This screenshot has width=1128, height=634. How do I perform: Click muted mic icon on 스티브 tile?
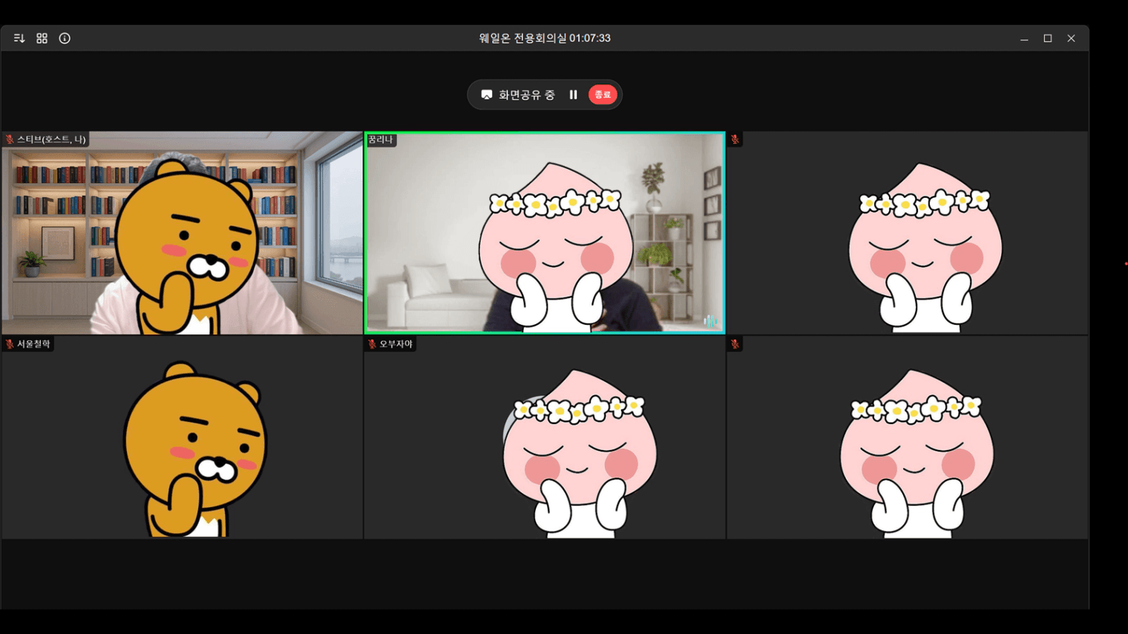tap(10, 139)
